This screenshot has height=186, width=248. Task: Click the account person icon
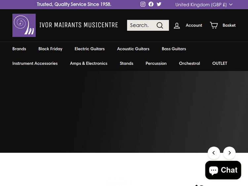177,25
